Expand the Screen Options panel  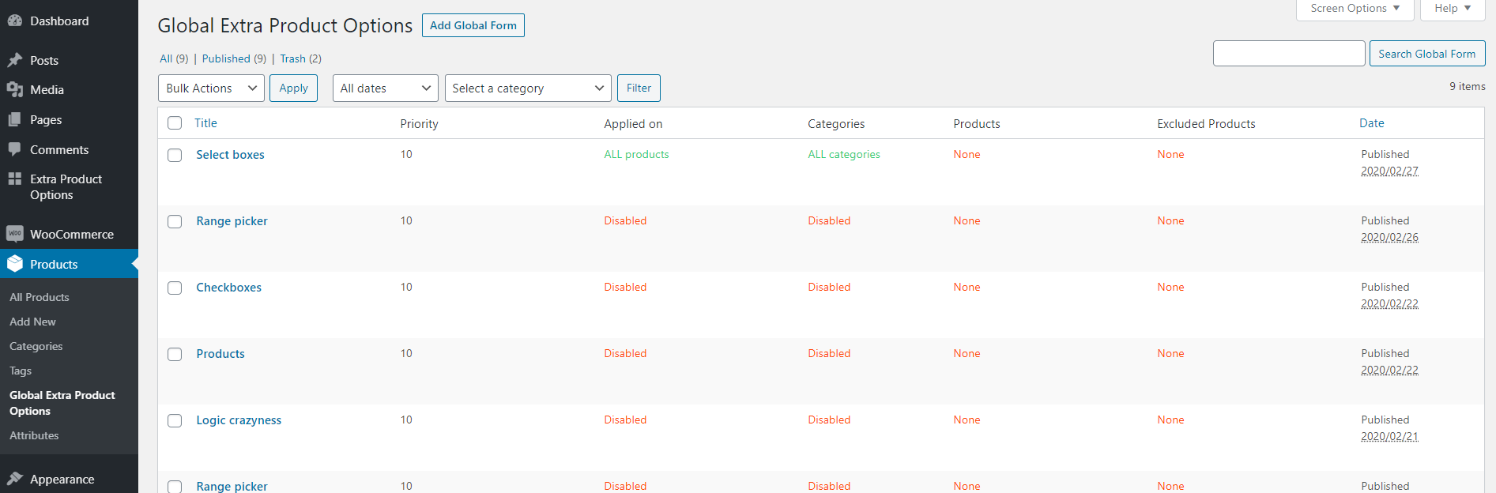1355,9
